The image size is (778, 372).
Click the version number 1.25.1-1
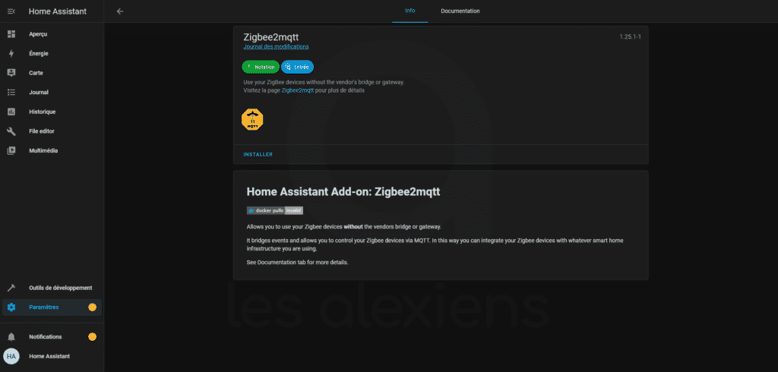pyautogui.click(x=630, y=37)
